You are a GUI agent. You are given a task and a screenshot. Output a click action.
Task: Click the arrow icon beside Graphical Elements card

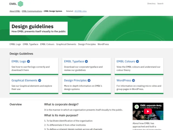tap(40, 80)
